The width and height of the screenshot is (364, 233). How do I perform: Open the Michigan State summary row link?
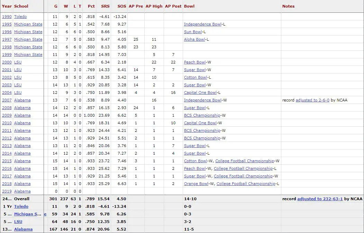click(28, 214)
